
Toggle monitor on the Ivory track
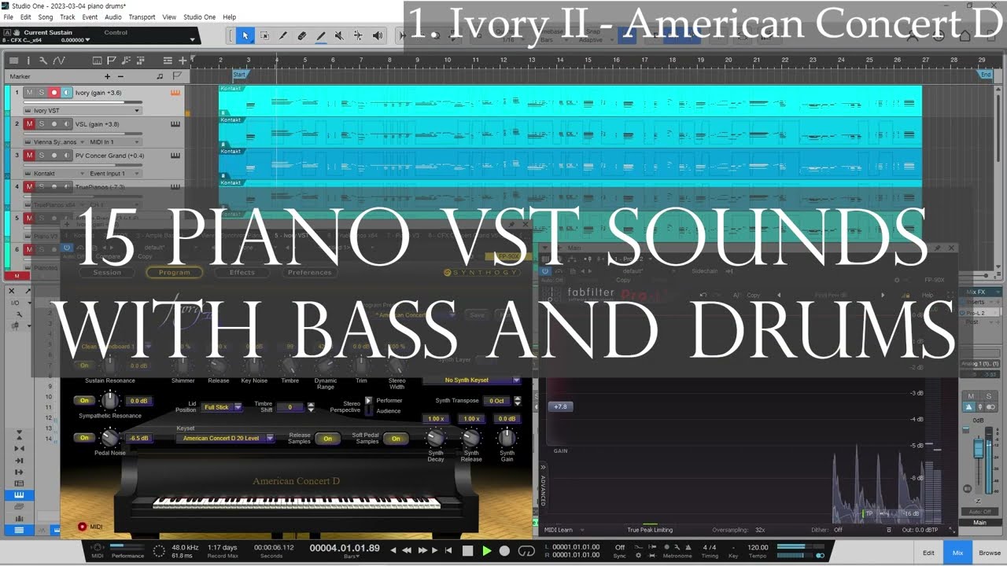pyautogui.click(x=67, y=93)
